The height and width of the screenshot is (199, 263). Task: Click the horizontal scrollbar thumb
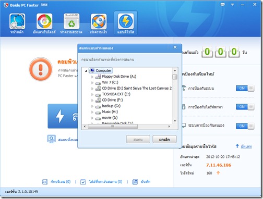[113, 127]
